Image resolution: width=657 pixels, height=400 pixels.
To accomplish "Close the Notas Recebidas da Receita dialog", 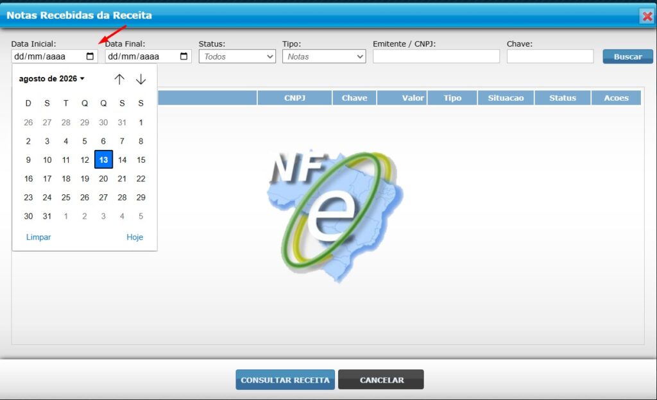I will tap(647, 16).
